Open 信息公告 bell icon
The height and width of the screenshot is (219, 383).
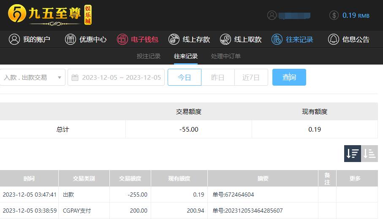pyautogui.click(x=334, y=39)
